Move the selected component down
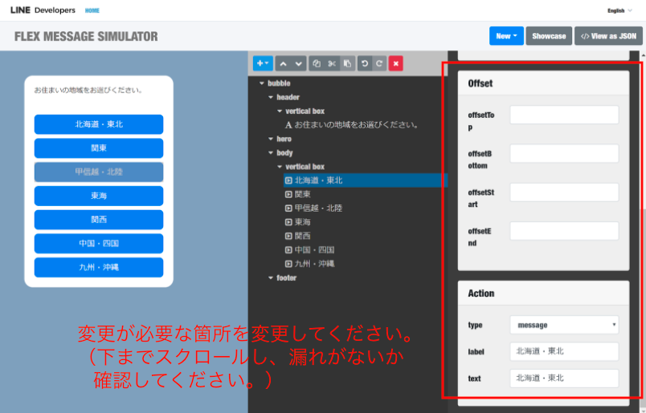The image size is (646, 413). (x=299, y=63)
